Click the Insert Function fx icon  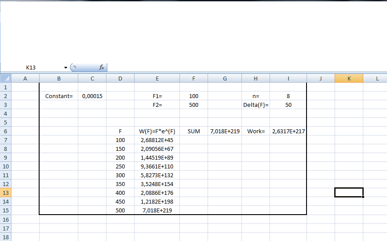click(101, 67)
